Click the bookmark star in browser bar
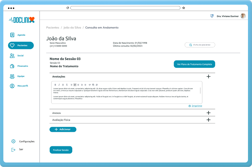 tap(184, 8)
